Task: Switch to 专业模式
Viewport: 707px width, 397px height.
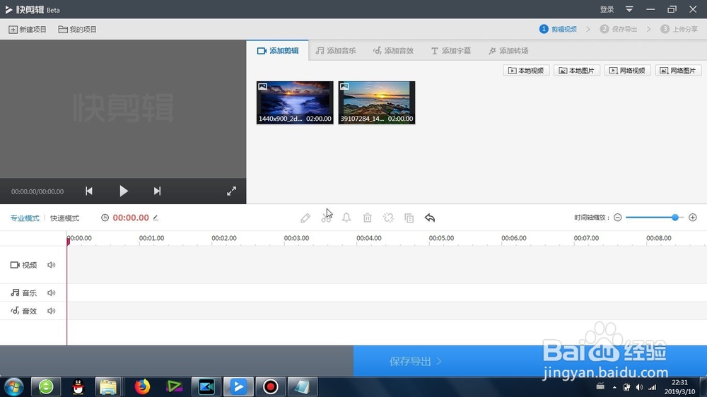Action: point(25,218)
